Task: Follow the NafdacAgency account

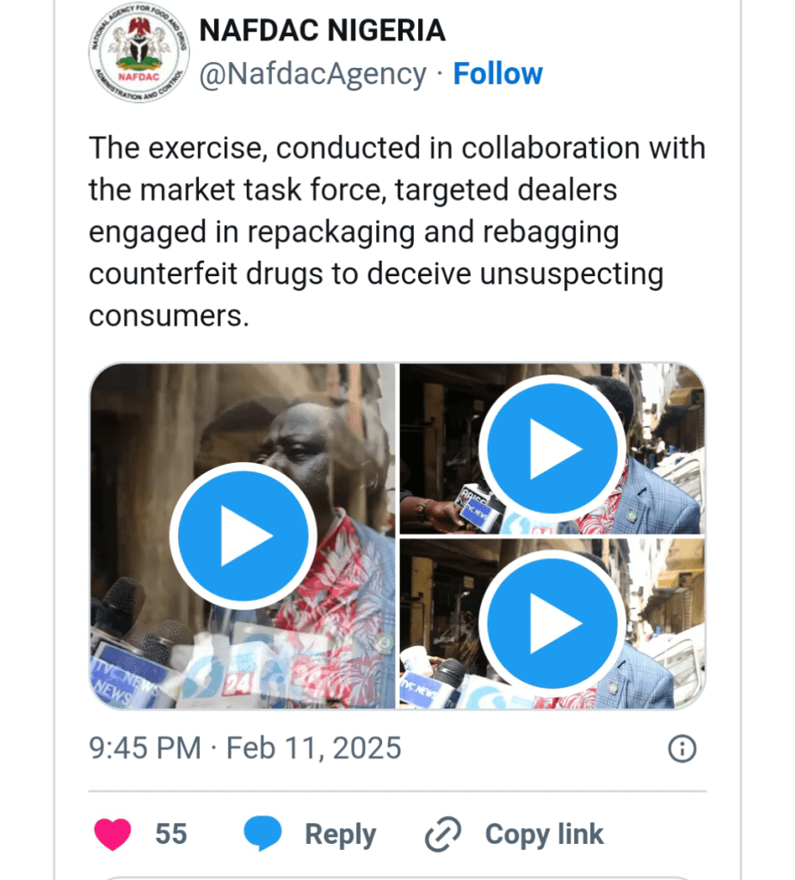Action: (x=498, y=74)
